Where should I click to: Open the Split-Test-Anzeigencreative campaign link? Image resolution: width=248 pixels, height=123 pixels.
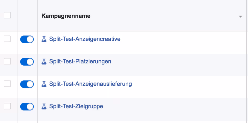coord(85,39)
